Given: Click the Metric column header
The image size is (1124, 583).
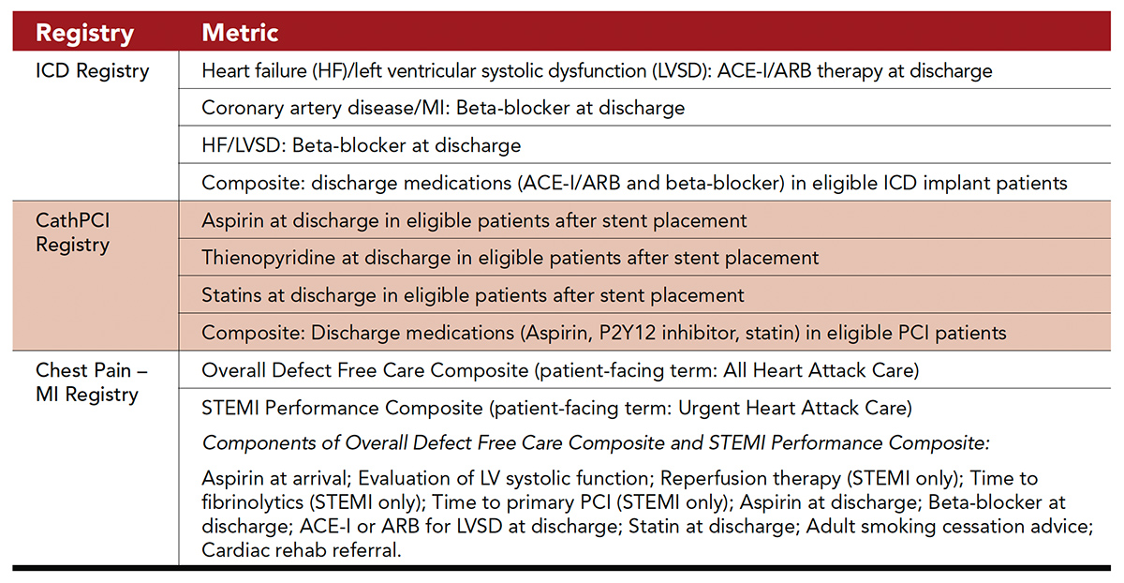Looking at the screenshot, I should pos(240,33).
